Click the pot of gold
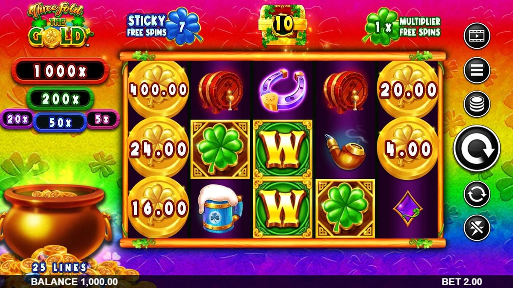Image resolution: width=513 pixels, height=288 pixels. coord(54,222)
